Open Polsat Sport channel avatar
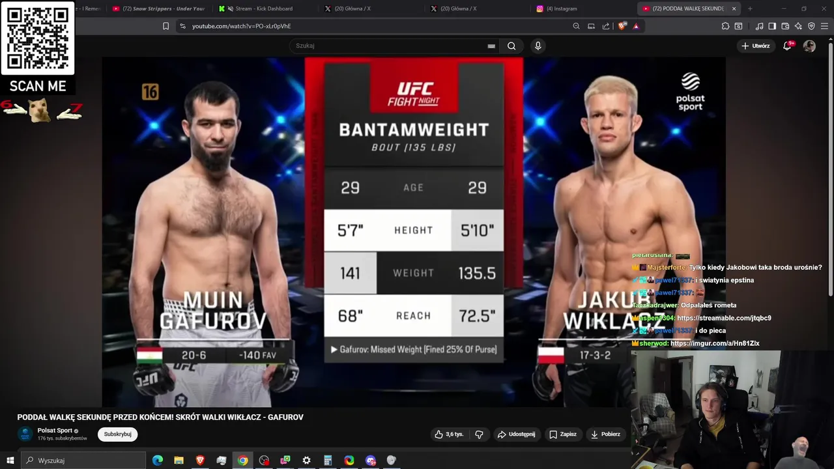 pos(25,434)
